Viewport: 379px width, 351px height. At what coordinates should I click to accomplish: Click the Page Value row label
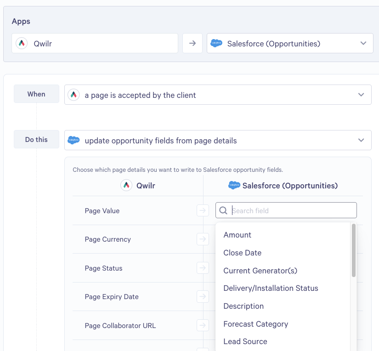pos(102,211)
